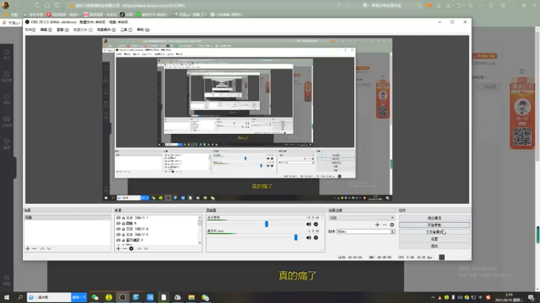Open 场景集合 menu in OBS
The image size is (540, 303).
pos(106,30)
